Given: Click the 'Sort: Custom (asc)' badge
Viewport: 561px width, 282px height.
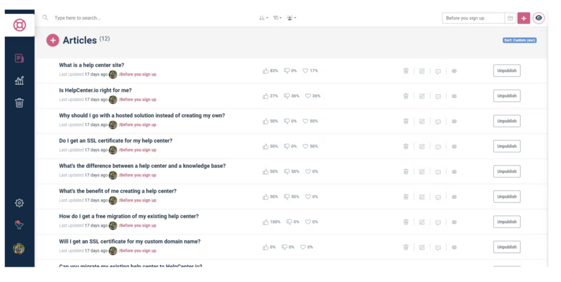Looking at the screenshot, I should click(519, 40).
